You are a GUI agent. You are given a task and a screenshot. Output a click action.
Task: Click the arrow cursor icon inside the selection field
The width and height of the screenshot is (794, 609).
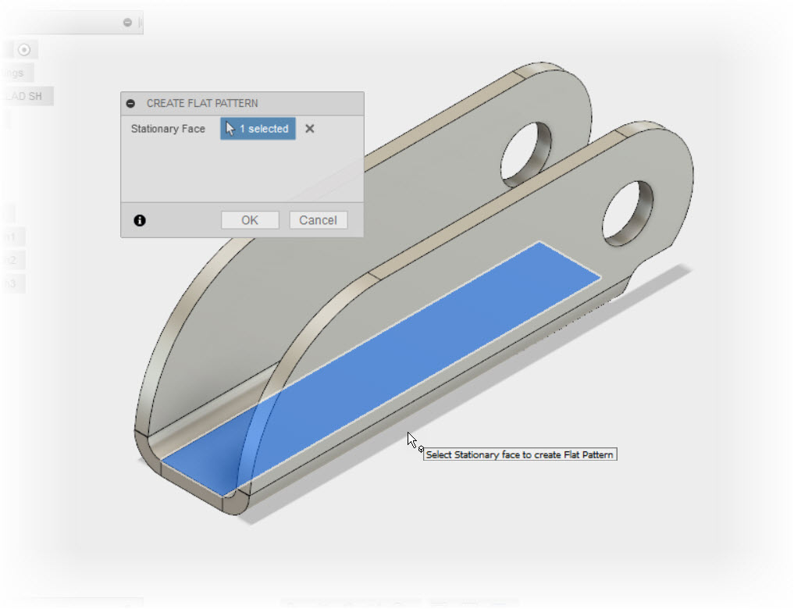230,128
